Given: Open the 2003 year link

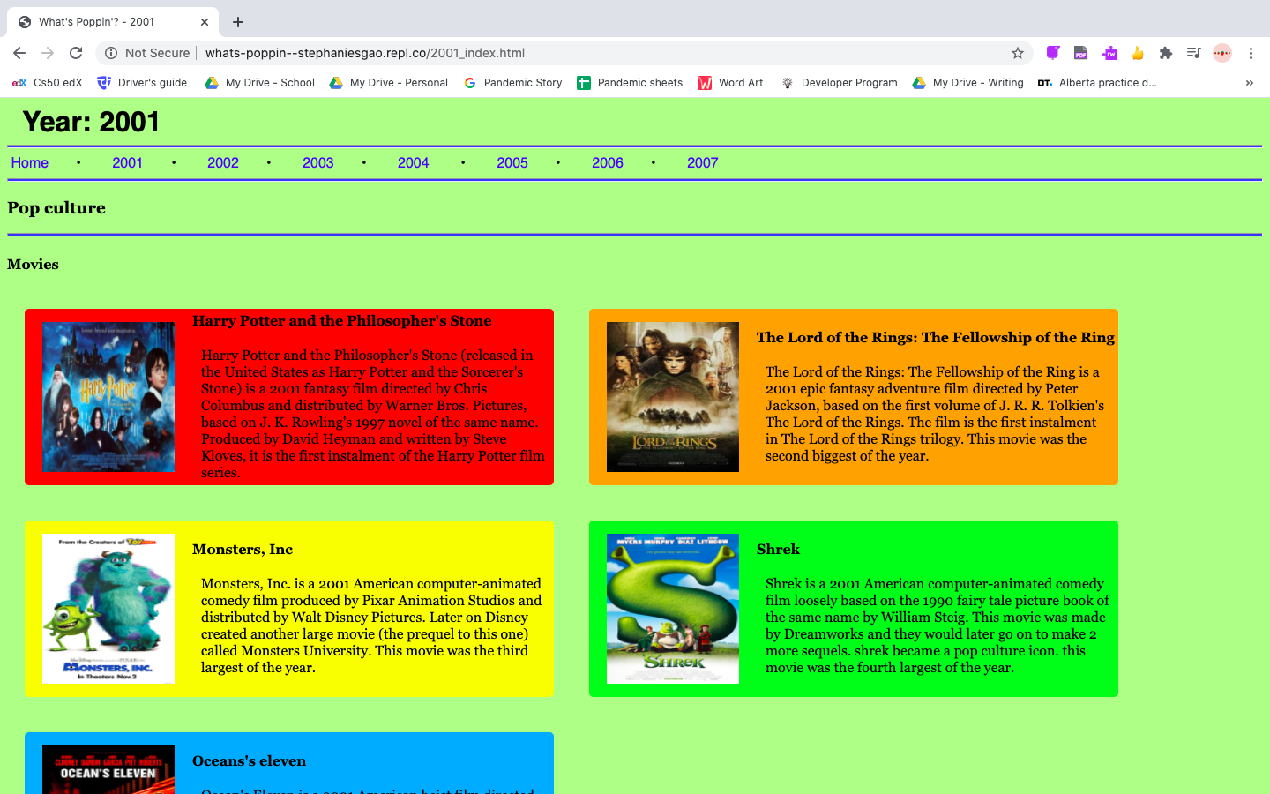Looking at the screenshot, I should [x=318, y=162].
